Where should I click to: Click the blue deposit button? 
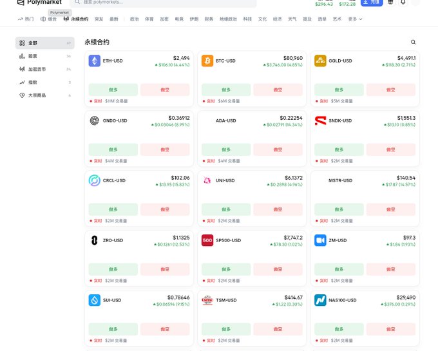372,3
